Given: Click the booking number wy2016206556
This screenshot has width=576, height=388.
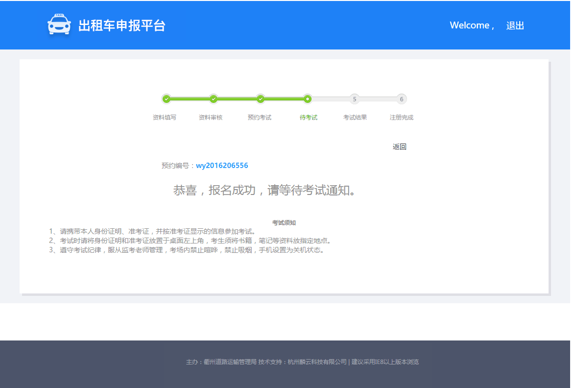Looking at the screenshot, I should [222, 166].
